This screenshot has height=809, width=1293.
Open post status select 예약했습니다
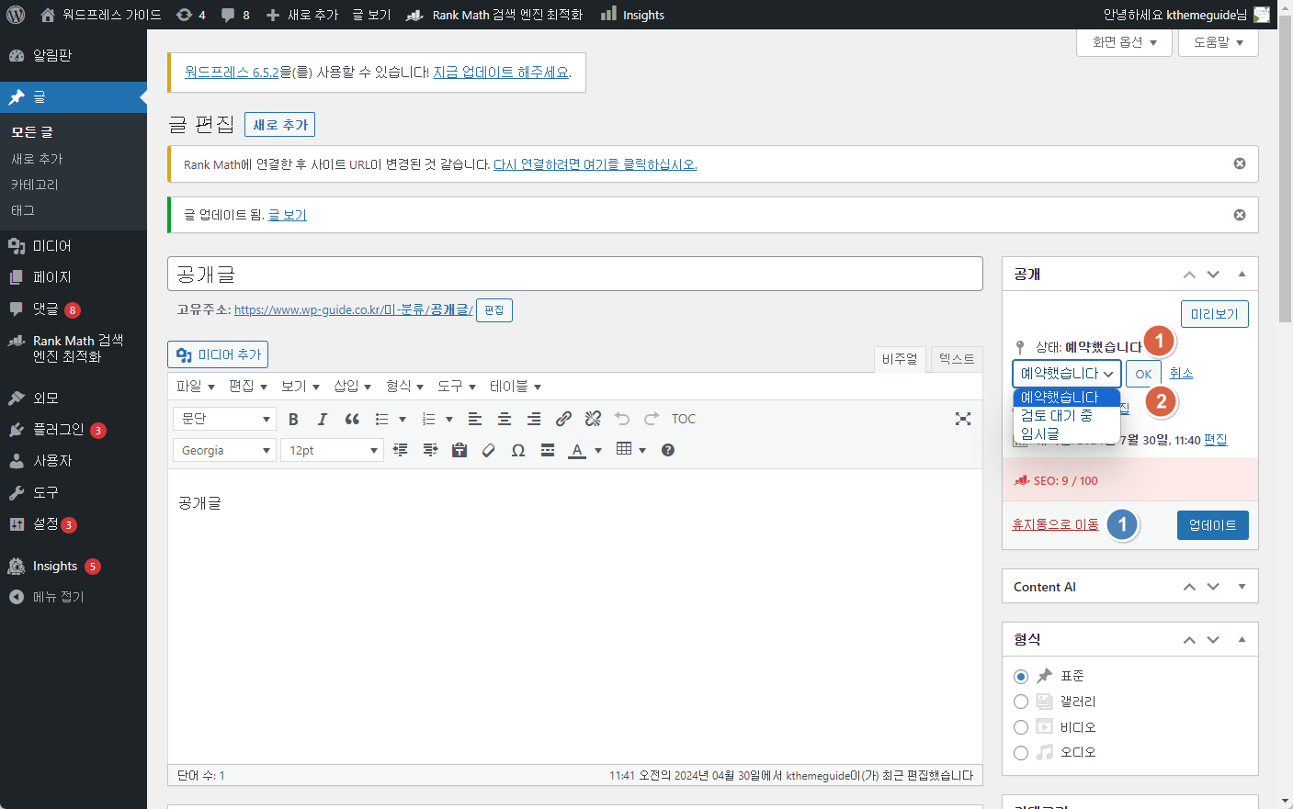tap(1067, 374)
